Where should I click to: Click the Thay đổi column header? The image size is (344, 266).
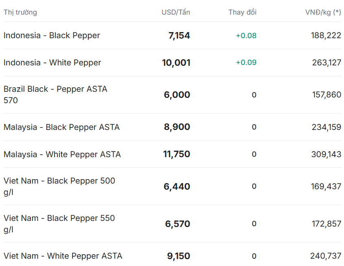(x=242, y=12)
